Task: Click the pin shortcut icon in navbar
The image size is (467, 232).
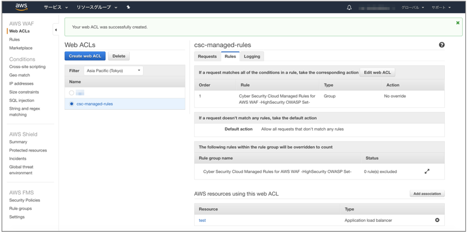Action: (129, 7)
